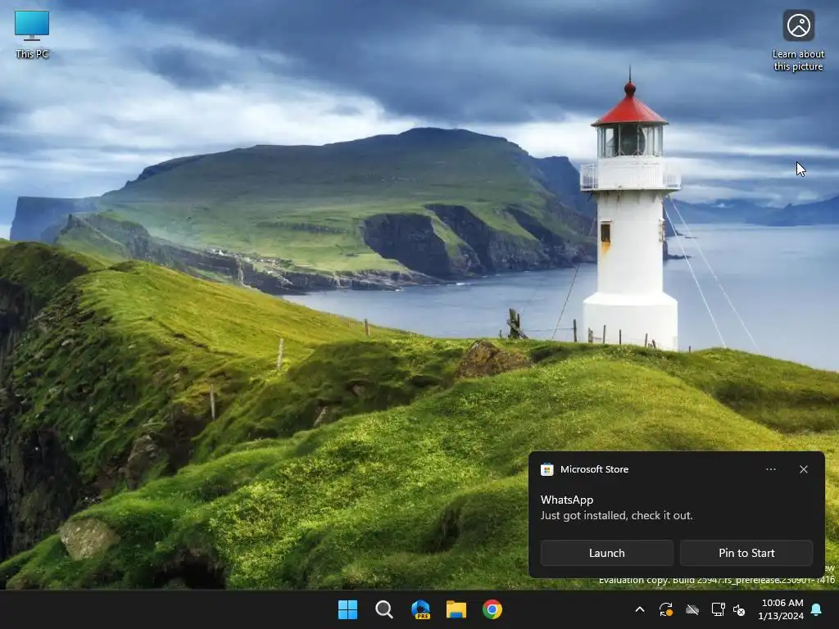This screenshot has height=629, width=839.
Task: Click the OneDrive cloud tray icon
Action: [x=692, y=609]
